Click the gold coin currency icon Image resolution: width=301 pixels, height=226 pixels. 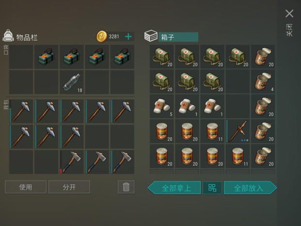(x=102, y=36)
